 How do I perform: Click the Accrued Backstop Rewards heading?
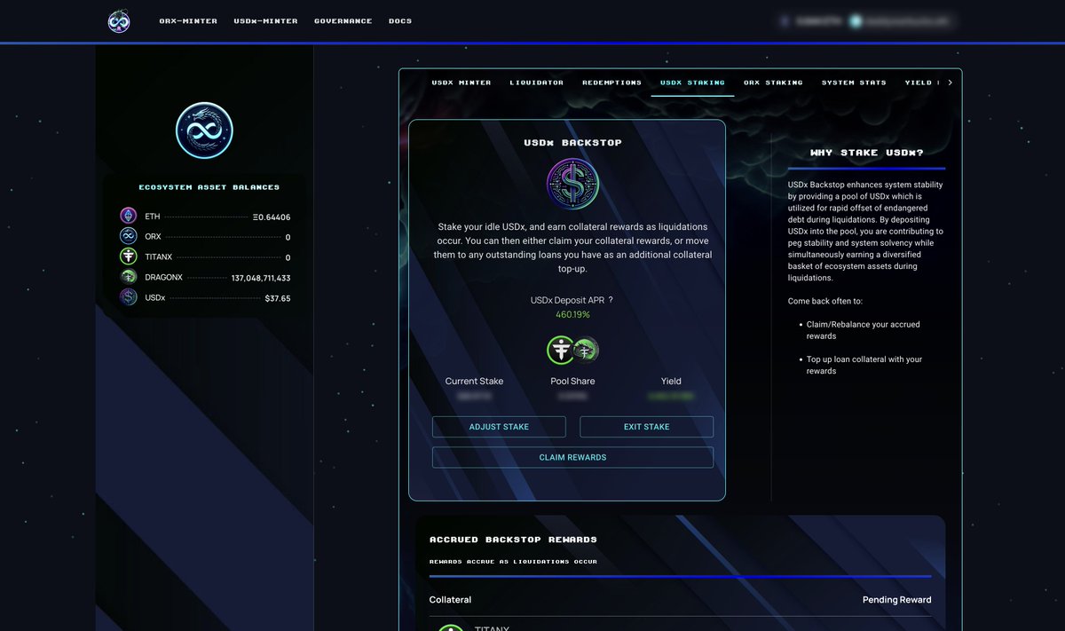(x=513, y=540)
